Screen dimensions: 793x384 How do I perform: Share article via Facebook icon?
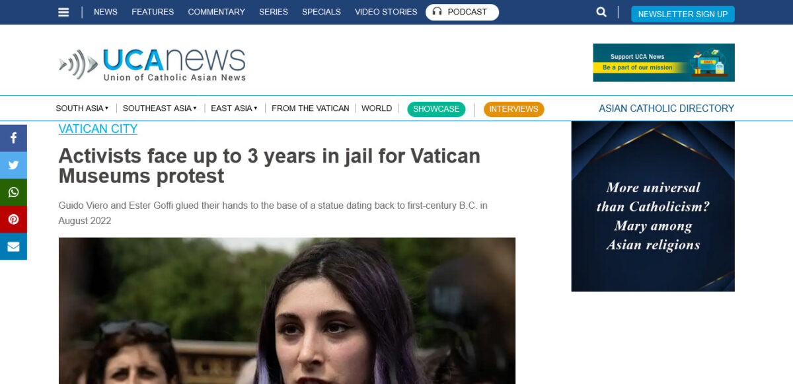click(13, 139)
